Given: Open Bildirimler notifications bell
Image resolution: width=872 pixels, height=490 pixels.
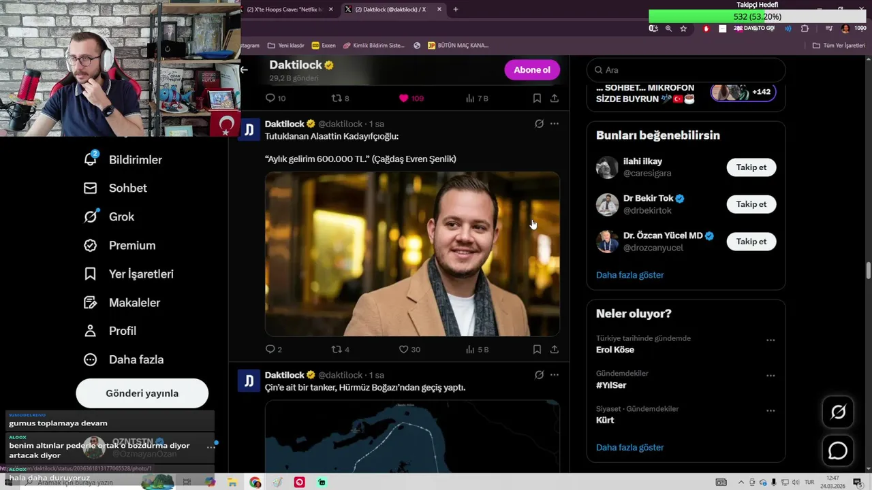Looking at the screenshot, I should point(123,159).
